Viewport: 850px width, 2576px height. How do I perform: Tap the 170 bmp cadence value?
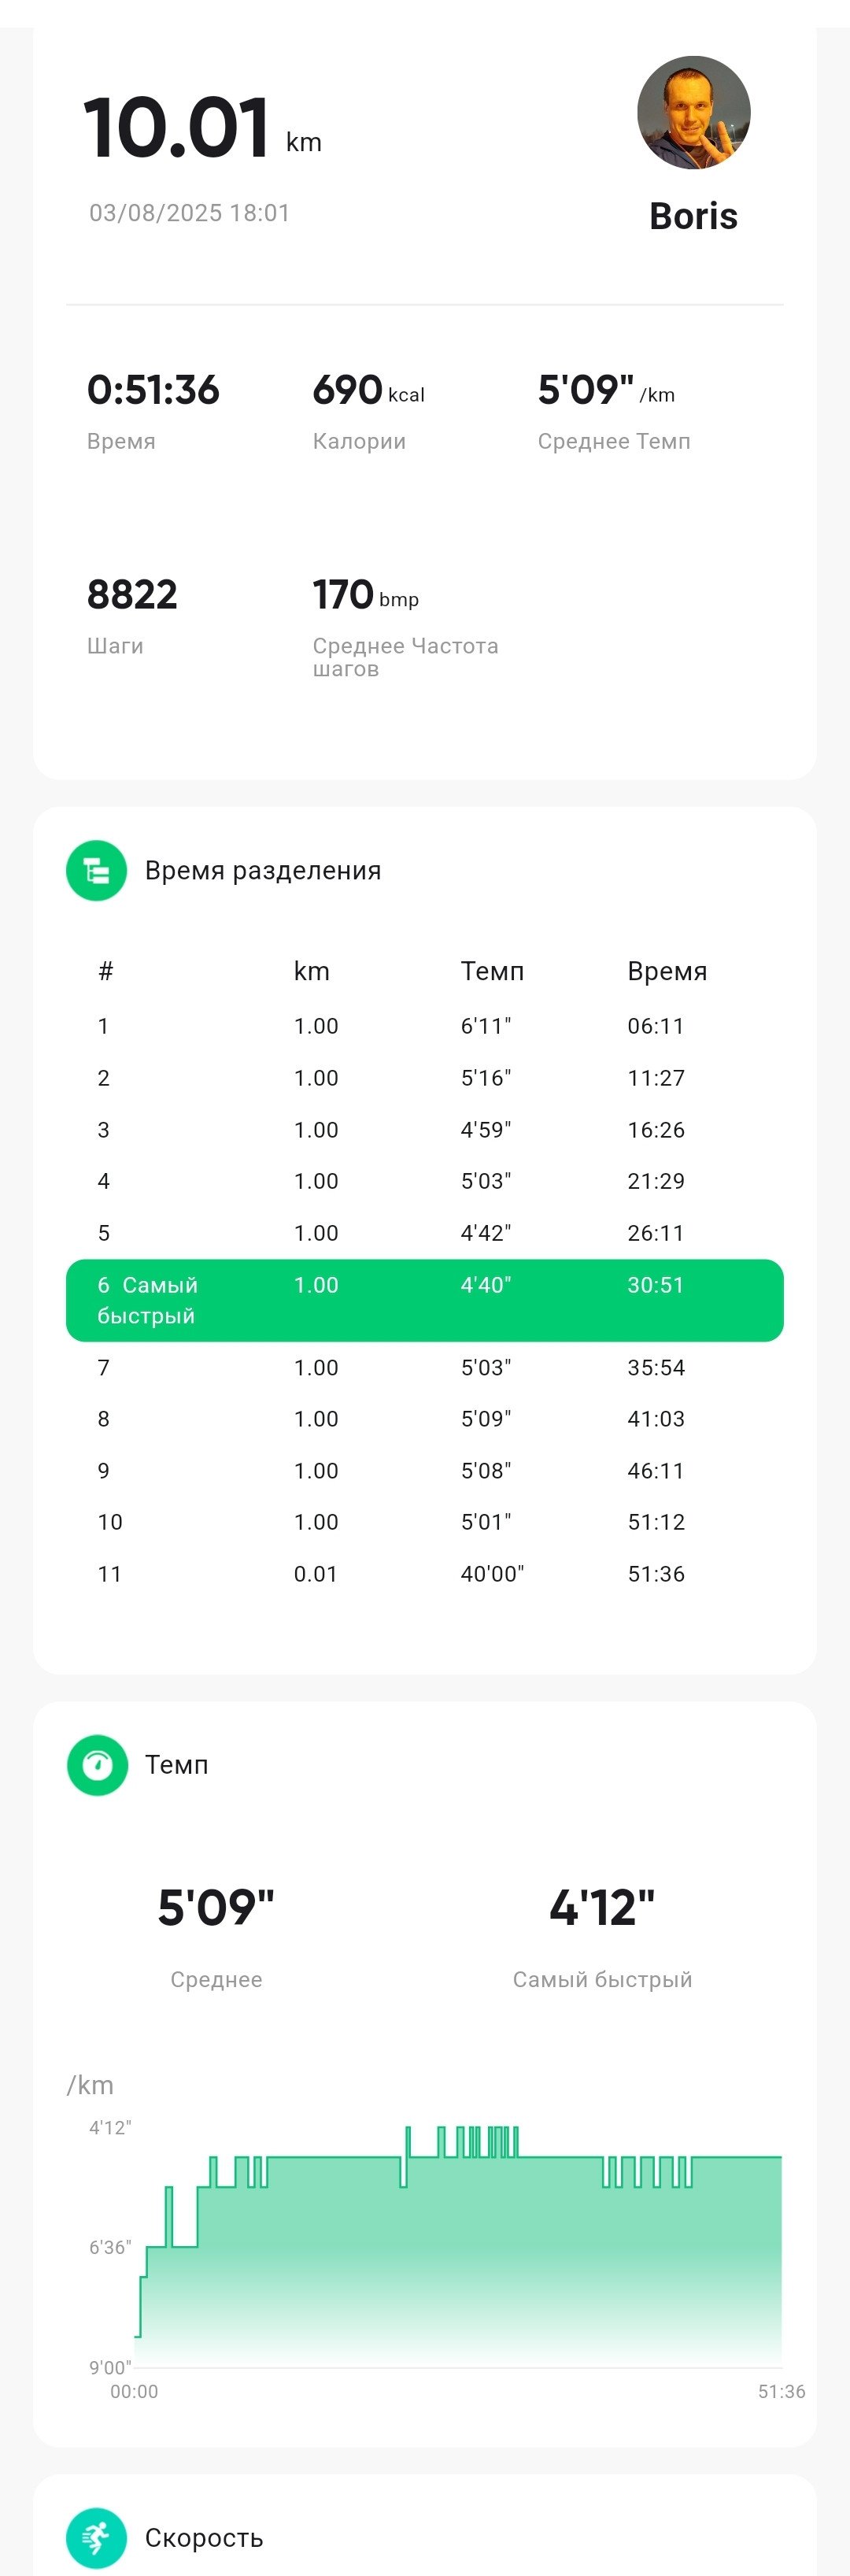click(366, 595)
